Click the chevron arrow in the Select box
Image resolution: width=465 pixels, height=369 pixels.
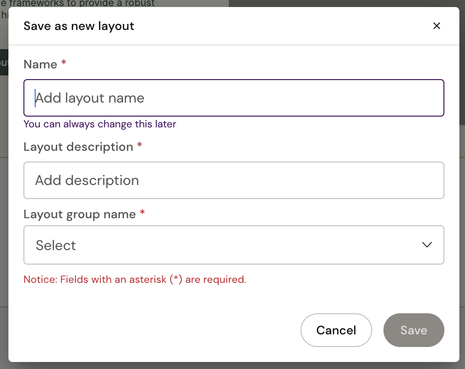tap(427, 245)
